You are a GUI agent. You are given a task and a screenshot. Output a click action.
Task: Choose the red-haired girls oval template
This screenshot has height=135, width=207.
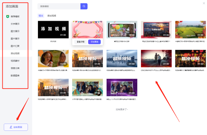(x=53, y=58)
